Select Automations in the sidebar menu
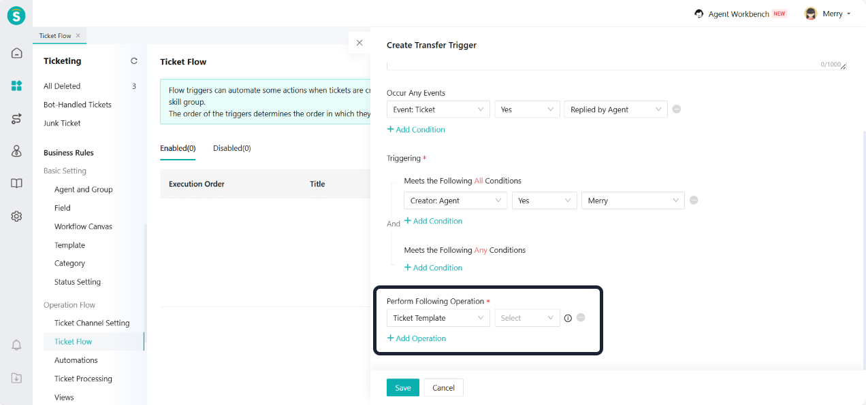 76,360
